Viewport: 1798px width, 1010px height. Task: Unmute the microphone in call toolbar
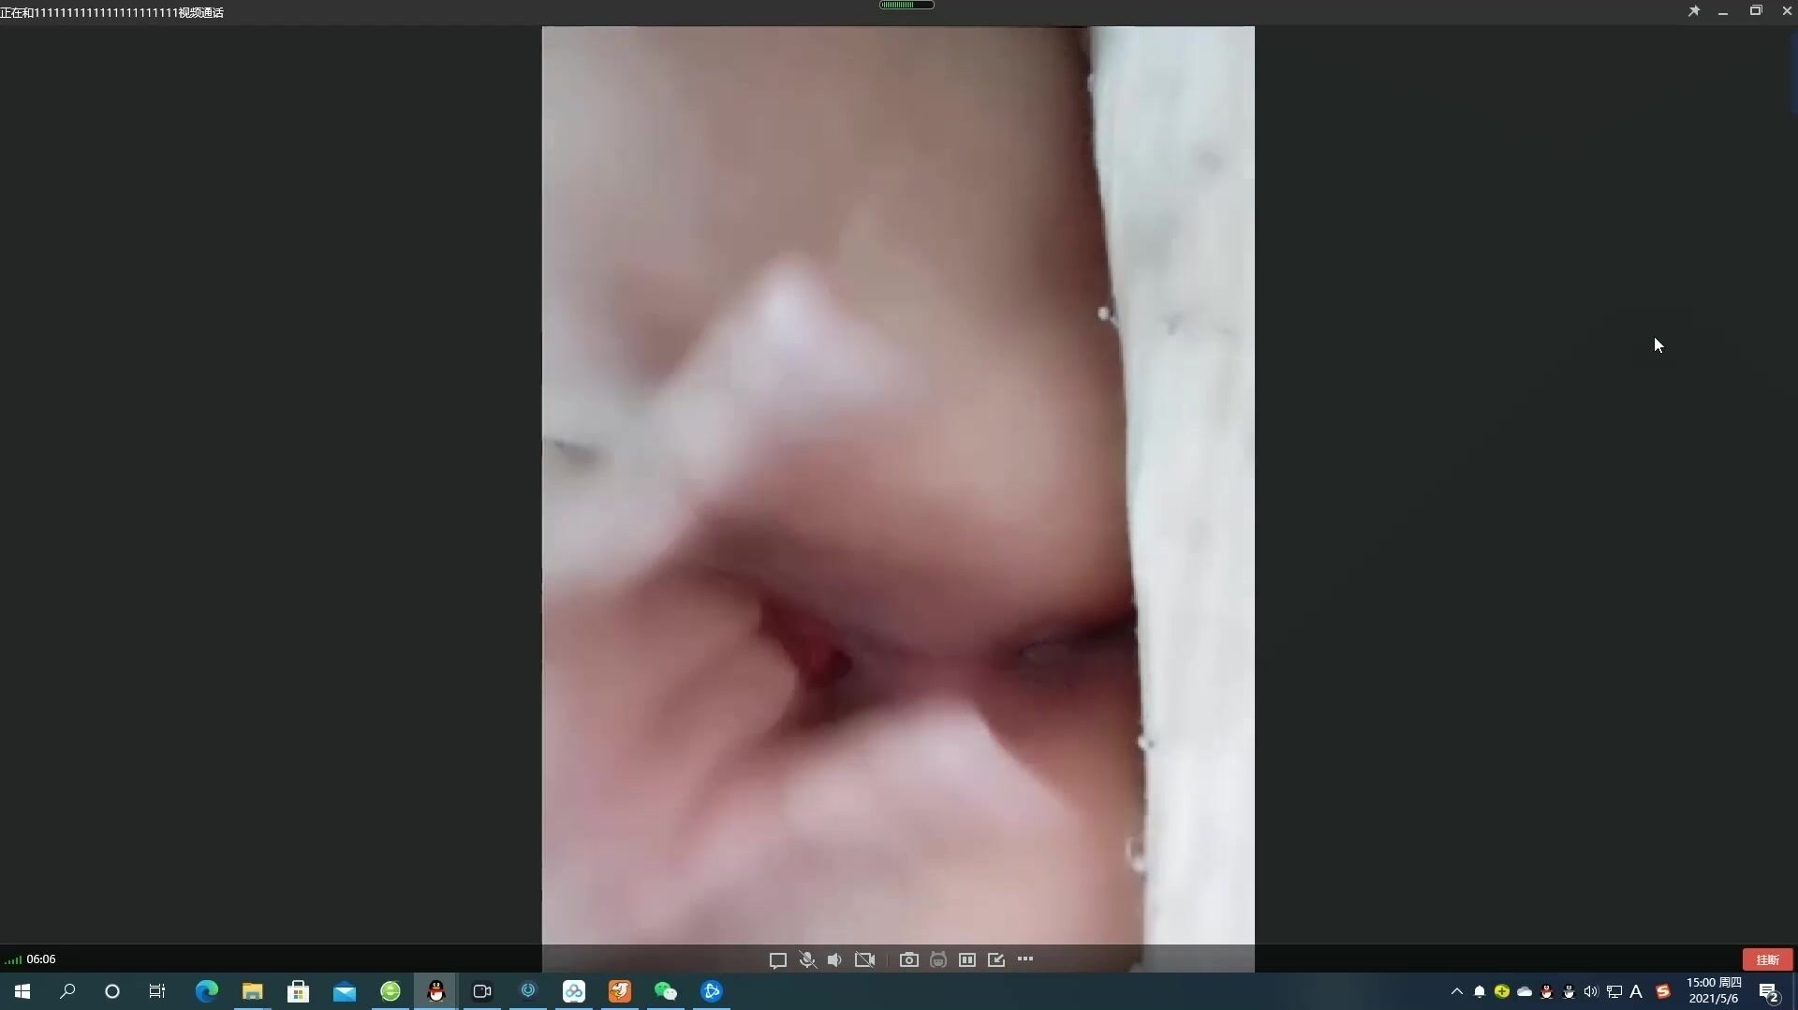tap(807, 960)
